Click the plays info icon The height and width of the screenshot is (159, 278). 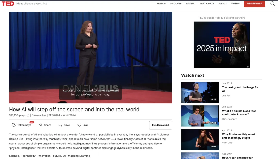[x=28, y=115]
